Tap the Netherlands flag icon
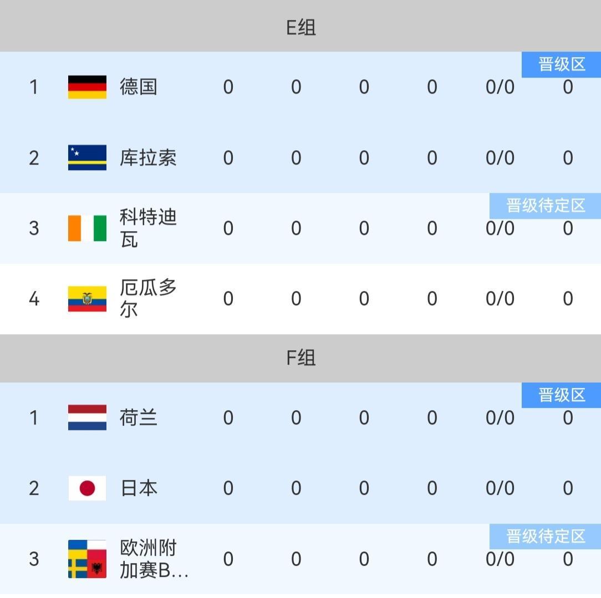The width and height of the screenshot is (601, 598). point(87,417)
